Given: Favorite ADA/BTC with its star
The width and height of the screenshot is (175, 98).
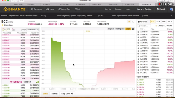Looking at the screenshot, I should [x=138, y=32].
